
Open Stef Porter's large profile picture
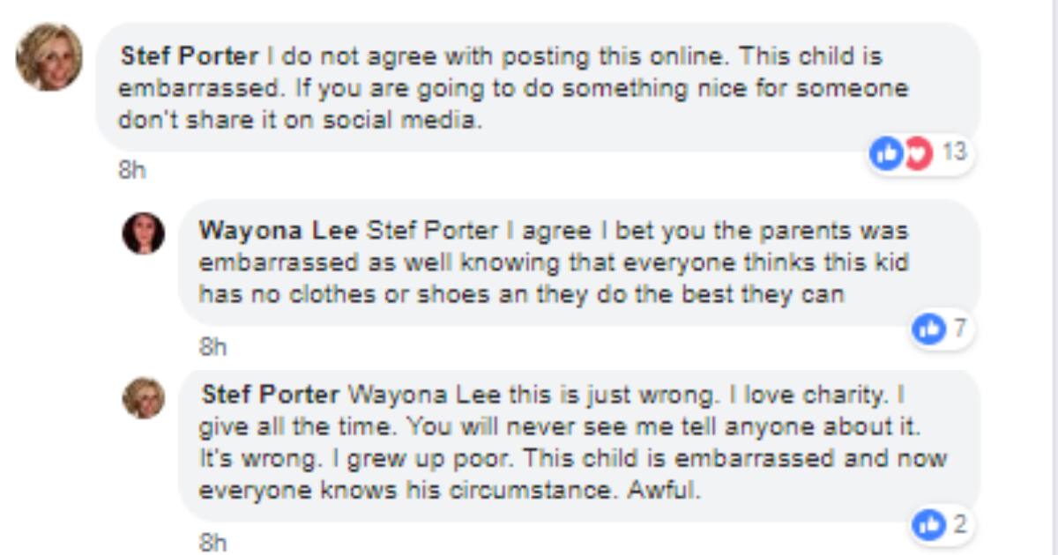click(x=48, y=56)
